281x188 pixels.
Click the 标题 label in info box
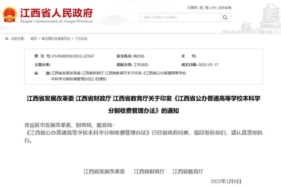click(x=42, y=73)
